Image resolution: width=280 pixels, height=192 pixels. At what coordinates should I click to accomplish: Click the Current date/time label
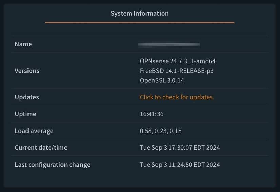(x=41, y=148)
